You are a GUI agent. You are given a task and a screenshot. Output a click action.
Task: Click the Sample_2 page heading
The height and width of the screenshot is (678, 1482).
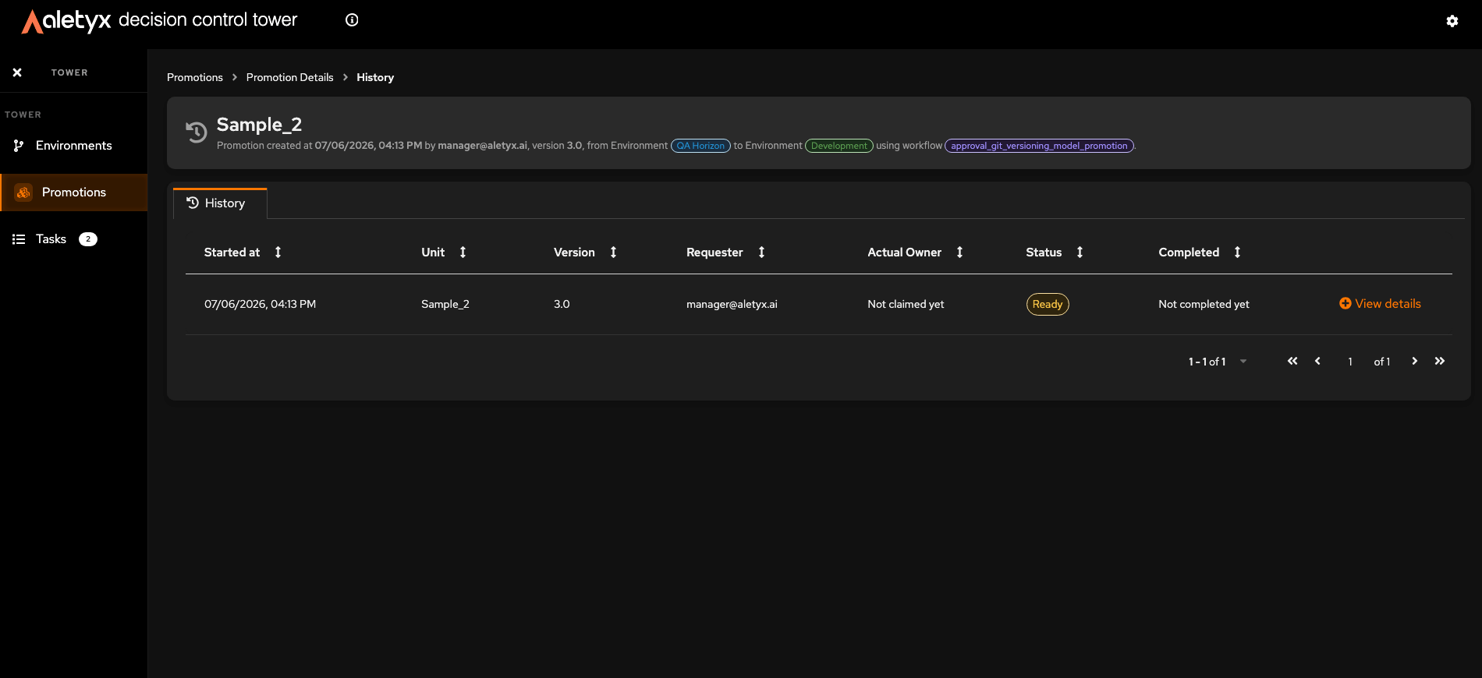tap(259, 125)
